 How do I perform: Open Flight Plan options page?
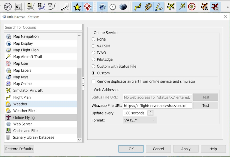point(41,97)
